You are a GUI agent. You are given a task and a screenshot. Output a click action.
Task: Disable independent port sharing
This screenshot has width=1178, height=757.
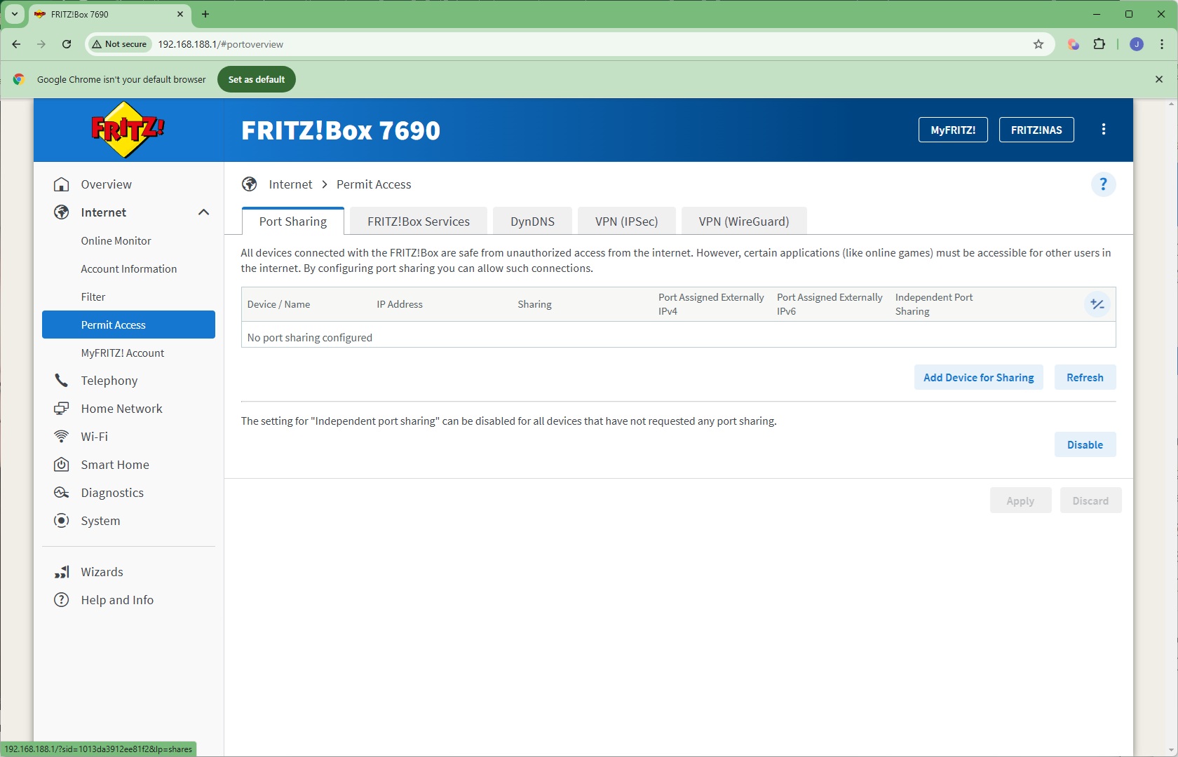coord(1085,444)
